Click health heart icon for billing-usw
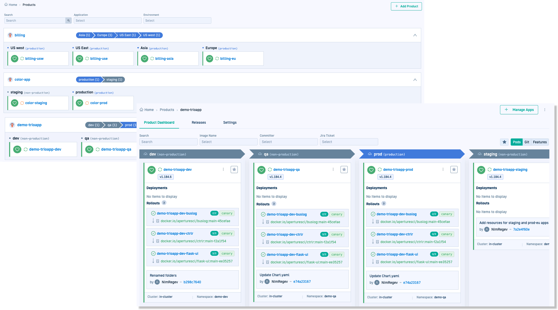The width and height of the screenshot is (558, 310). (x=14, y=59)
